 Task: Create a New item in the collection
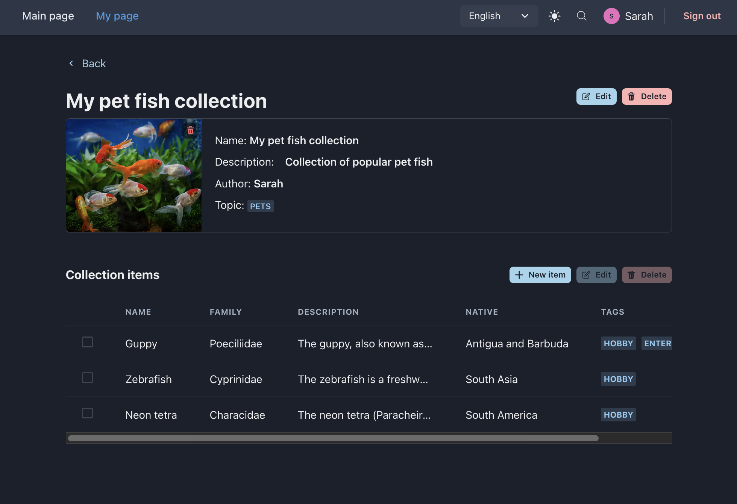click(x=540, y=275)
